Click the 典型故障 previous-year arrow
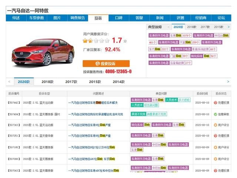 tap(168, 27)
